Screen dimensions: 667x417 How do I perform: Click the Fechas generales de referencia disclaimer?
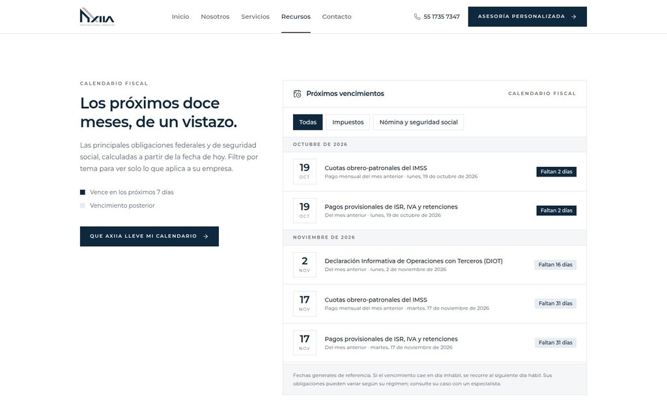[x=422, y=380]
